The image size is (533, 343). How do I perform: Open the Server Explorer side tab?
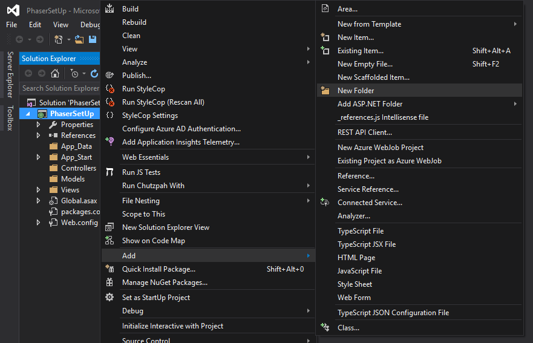[10, 74]
